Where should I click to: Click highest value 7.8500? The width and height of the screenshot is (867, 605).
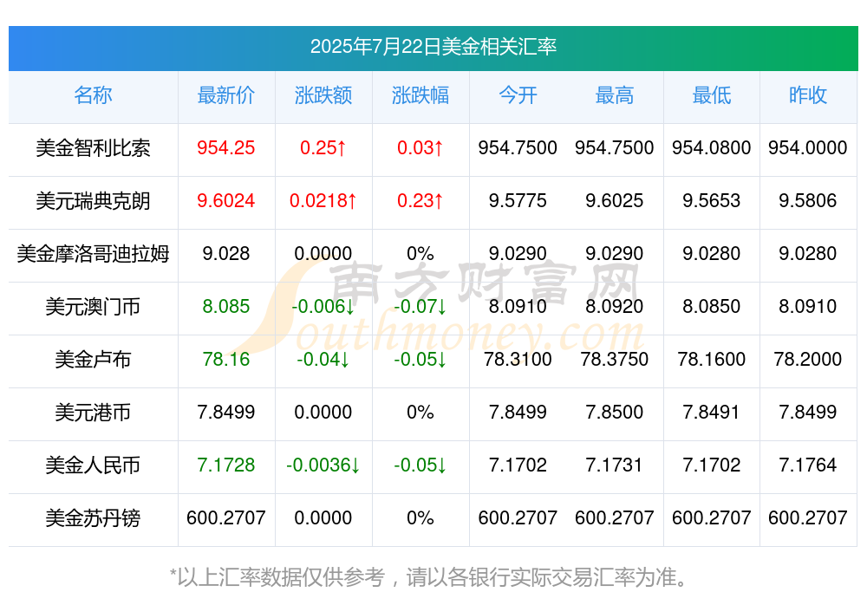[615, 412]
